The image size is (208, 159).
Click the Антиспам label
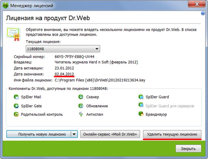(94, 114)
